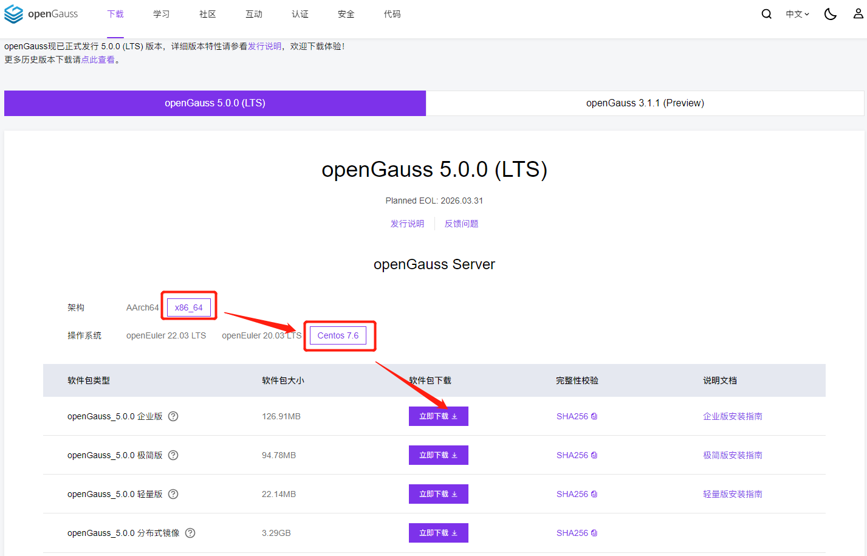Open the 下载 menu

coord(115,14)
